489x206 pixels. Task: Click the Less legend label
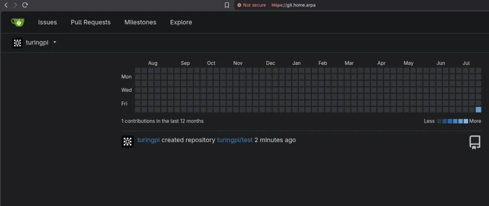pyautogui.click(x=429, y=121)
